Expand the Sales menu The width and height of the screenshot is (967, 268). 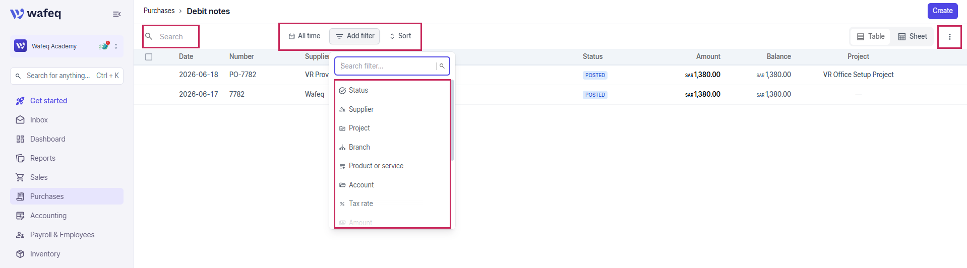click(x=67, y=177)
